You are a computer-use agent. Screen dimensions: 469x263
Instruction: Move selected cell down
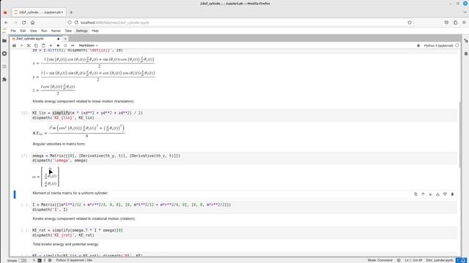[430, 194]
